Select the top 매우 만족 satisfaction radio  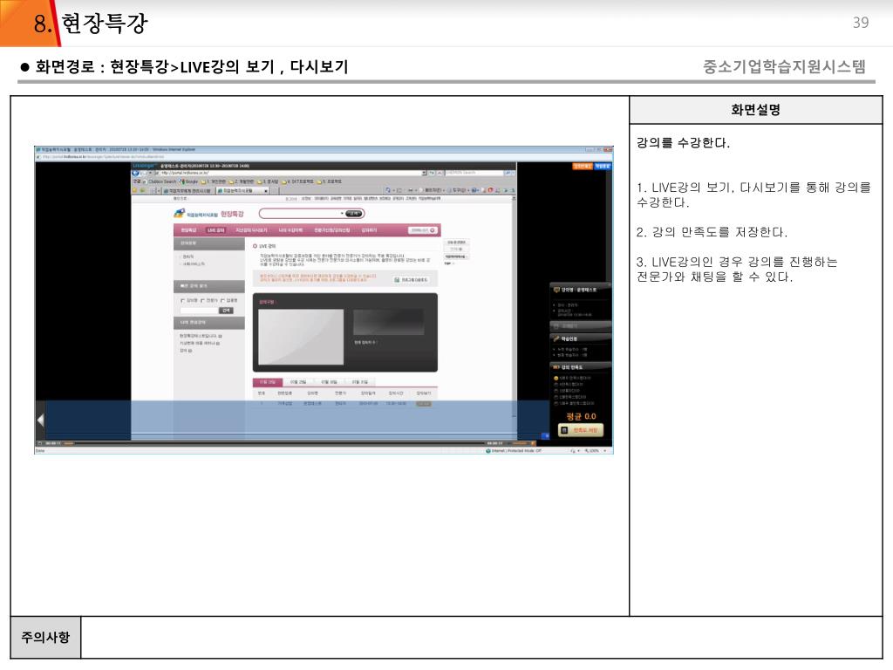(x=556, y=379)
